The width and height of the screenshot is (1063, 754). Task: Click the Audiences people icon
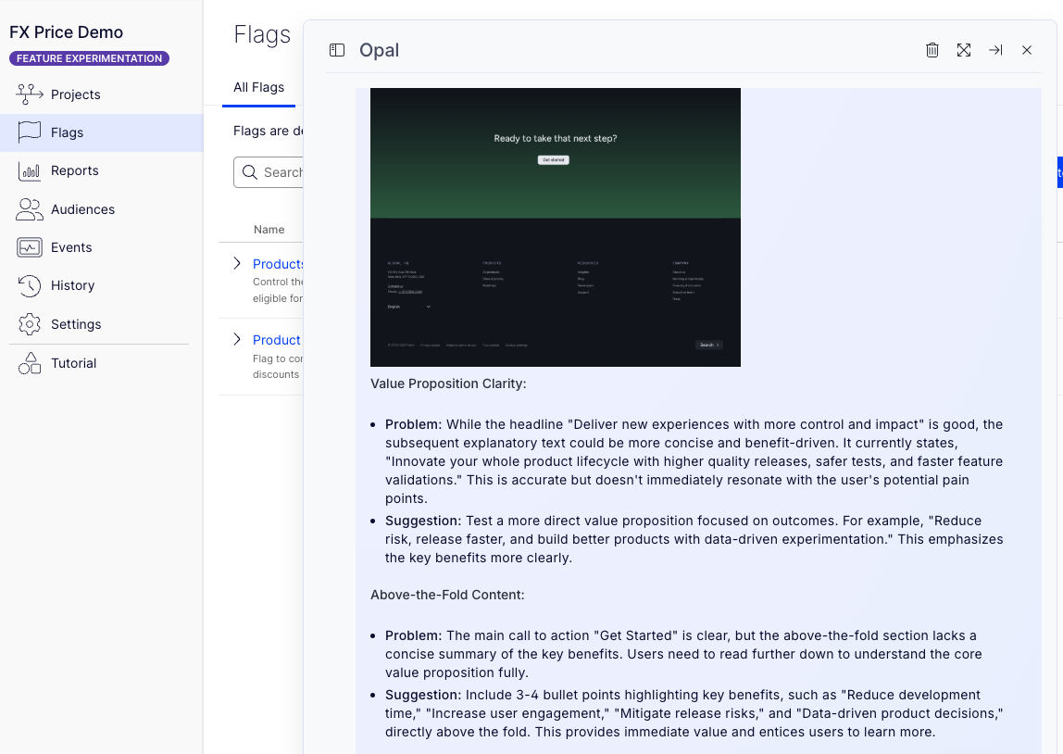pos(30,209)
